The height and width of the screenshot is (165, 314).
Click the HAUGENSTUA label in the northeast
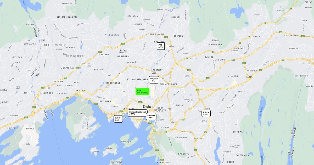pyautogui.click(x=289, y=35)
